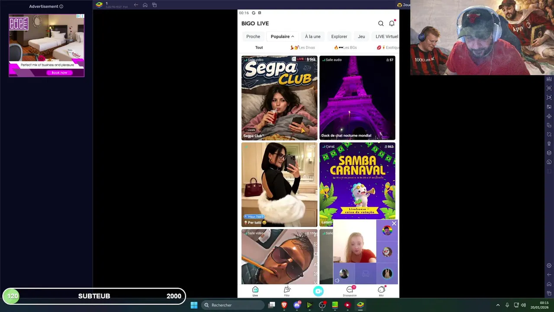
Task: Click the advertisement info icon
Action: point(61,6)
